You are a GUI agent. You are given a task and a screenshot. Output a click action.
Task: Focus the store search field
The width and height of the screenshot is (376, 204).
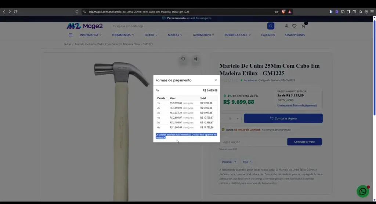[189, 26]
